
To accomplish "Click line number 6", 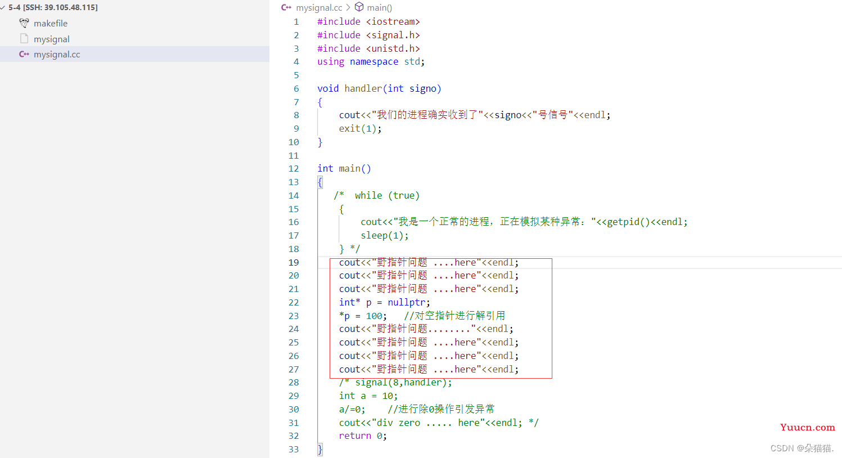I will tap(296, 89).
